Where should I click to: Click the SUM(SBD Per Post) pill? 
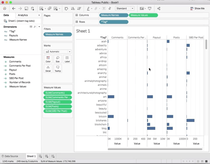click(x=58, y=111)
